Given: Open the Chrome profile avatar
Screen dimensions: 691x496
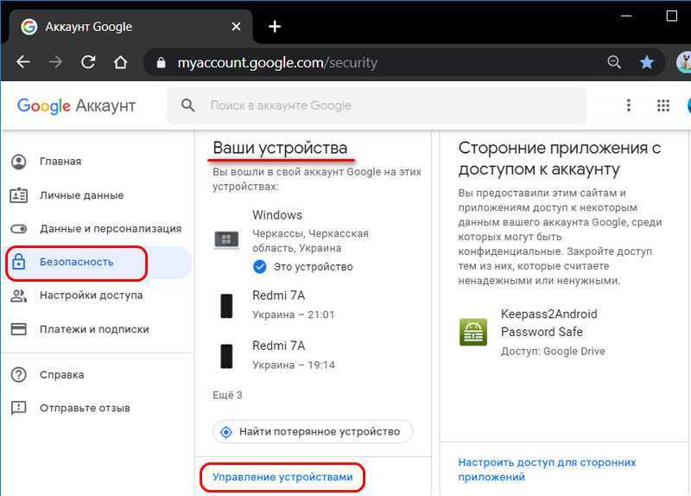Looking at the screenshot, I should (683, 62).
